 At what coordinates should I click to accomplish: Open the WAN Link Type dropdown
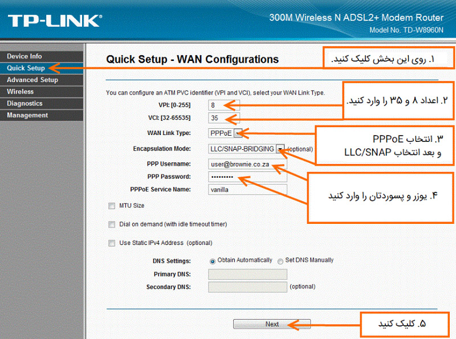point(226,133)
